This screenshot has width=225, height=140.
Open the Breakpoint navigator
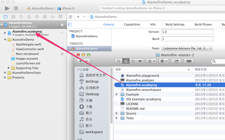[x=53, y=17]
